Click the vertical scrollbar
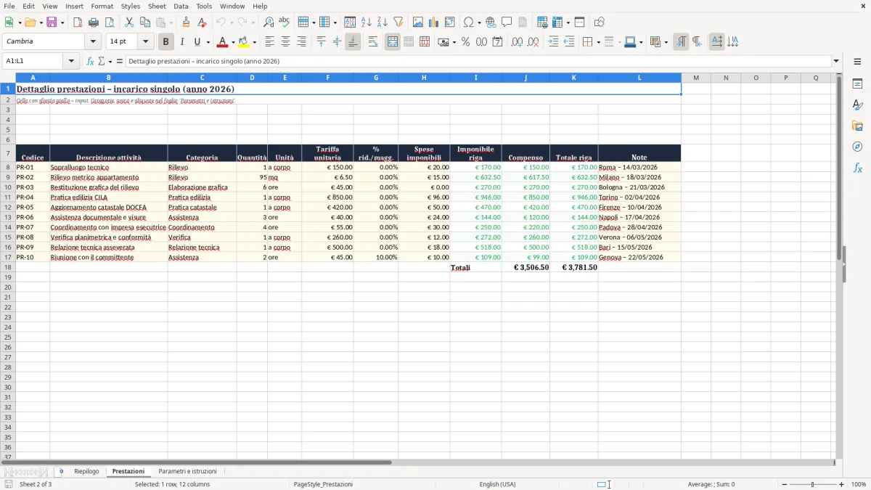871x490 pixels. click(x=840, y=265)
